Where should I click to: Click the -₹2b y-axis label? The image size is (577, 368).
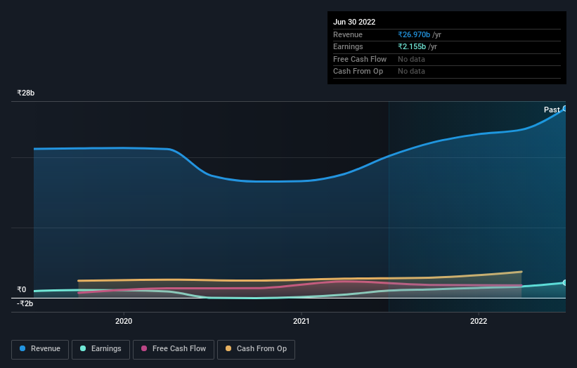pos(25,303)
